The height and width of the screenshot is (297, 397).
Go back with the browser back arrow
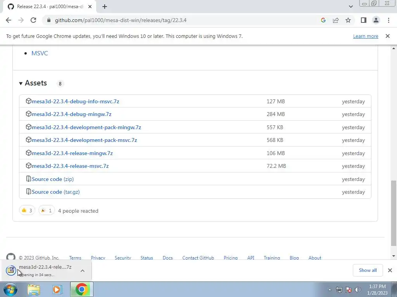9,20
